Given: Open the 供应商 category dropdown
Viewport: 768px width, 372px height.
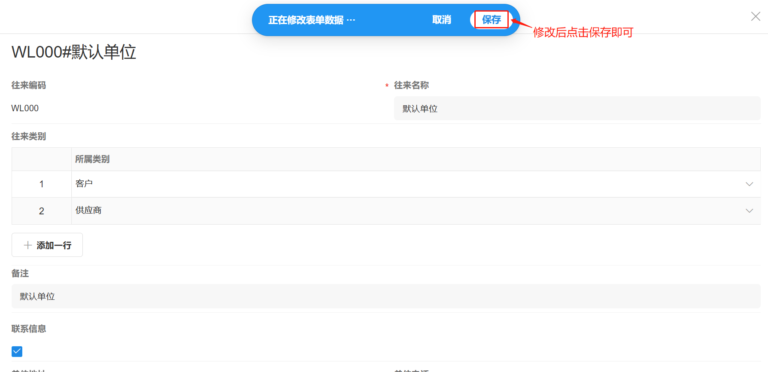Looking at the screenshot, I should pos(416,210).
